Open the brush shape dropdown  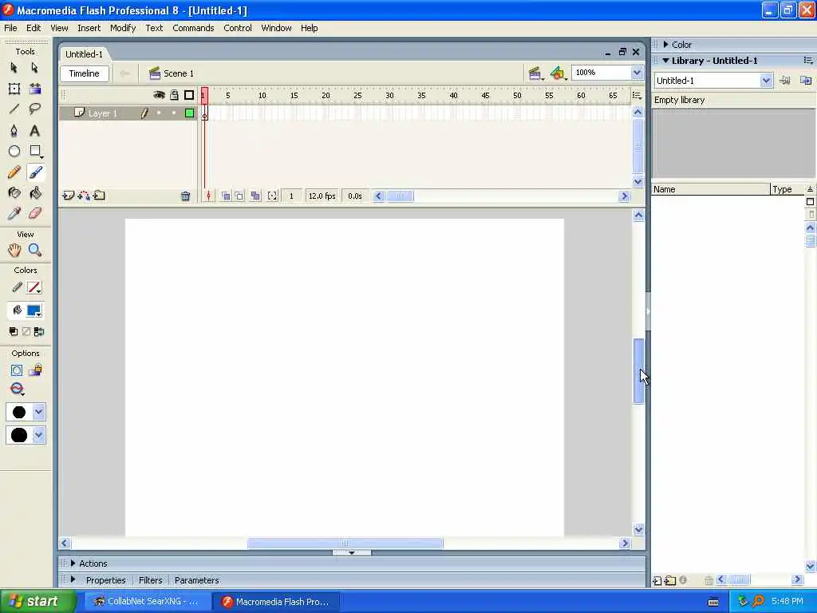click(38, 435)
